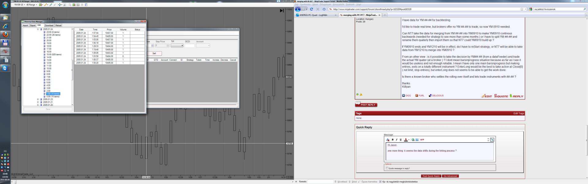Click into the Quick Reply message text area
The height and width of the screenshot is (184, 588).
[x=439, y=151]
